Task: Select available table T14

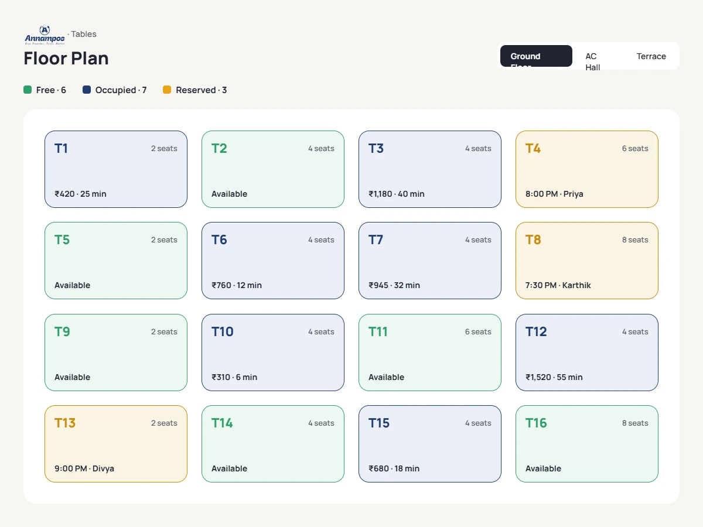Action: pyautogui.click(x=273, y=444)
